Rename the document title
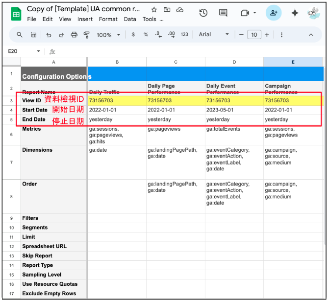Screen dimensions: 328x301 [83, 9]
